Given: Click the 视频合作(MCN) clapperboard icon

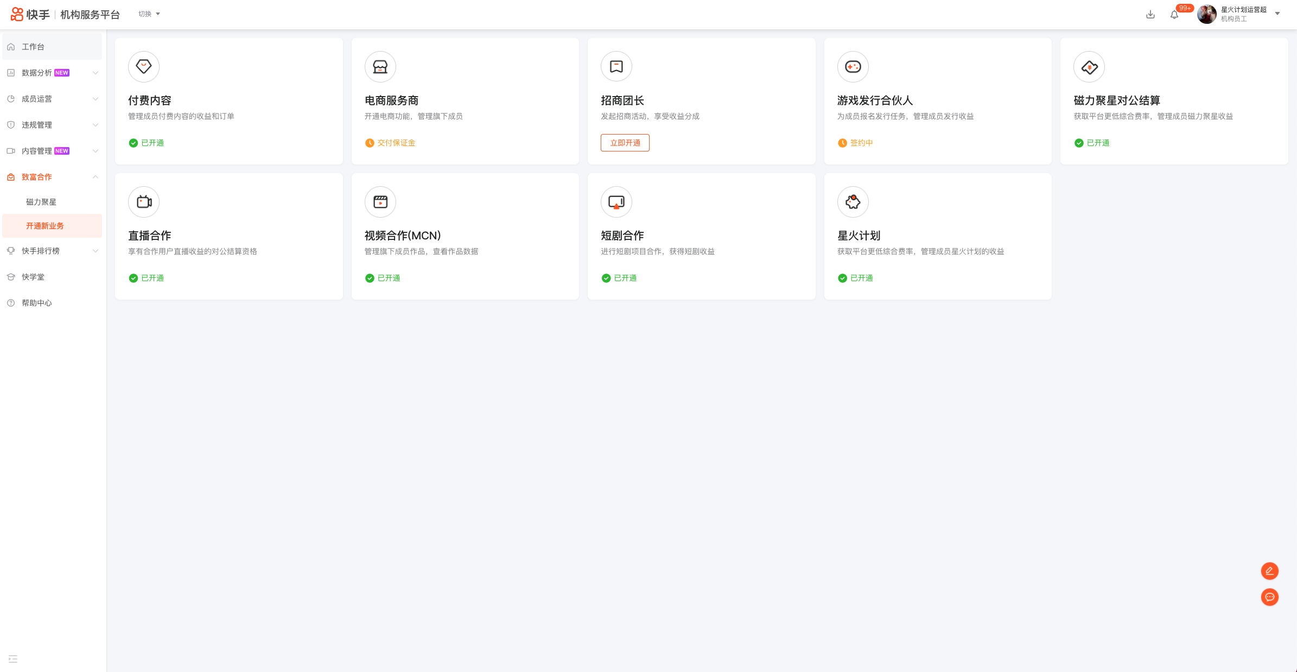Looking at the screenshot, I should coord(380,202).
